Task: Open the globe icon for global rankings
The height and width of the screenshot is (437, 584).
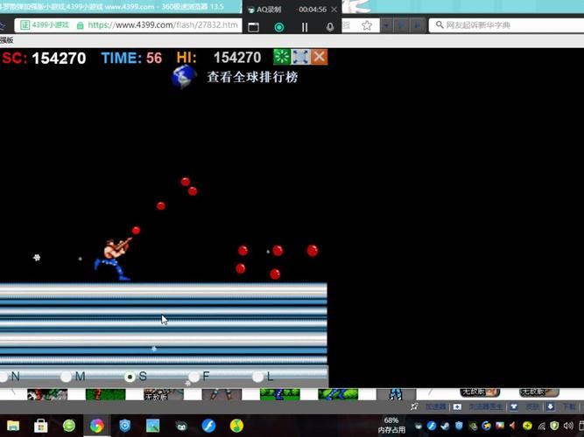Action: pos(184,77)
